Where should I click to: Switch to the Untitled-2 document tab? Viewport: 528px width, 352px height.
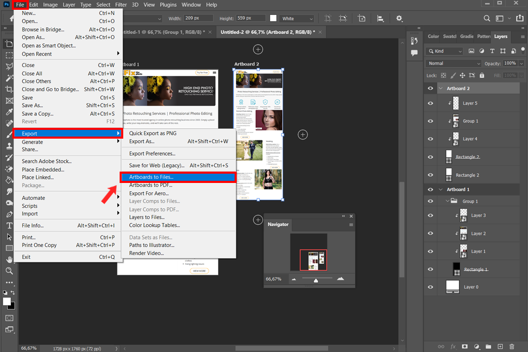tap(268, 32)
